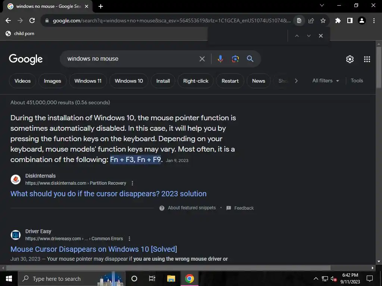Select the Right-click filter chip
Screen dimensions: 382x286
click(x=195, y=81)
